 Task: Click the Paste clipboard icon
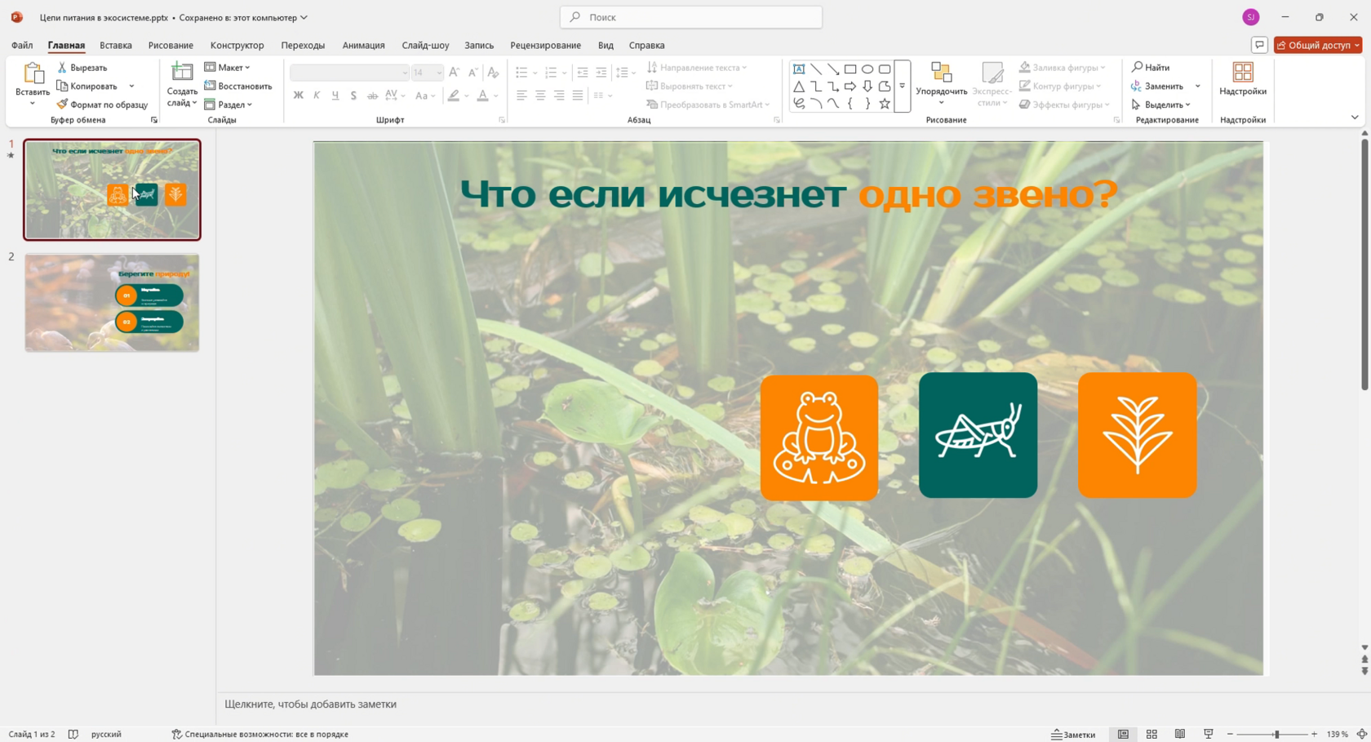click(33, 73)
